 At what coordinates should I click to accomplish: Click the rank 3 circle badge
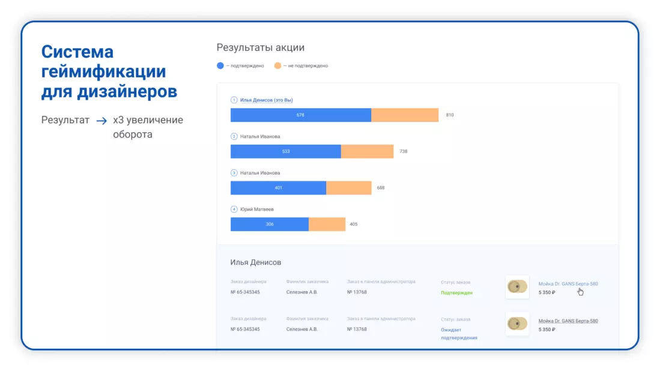point(234,173)
